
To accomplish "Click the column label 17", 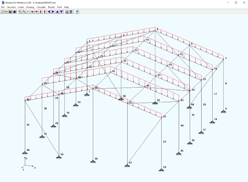I will [x=215, y=94].
